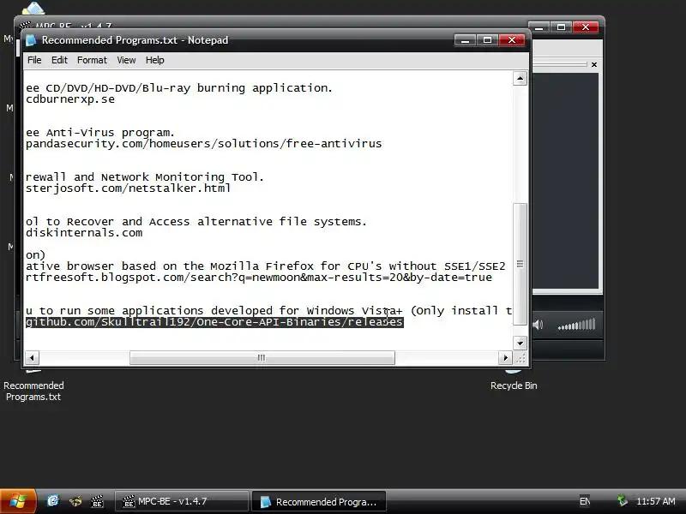The height and width of the screenshot is (514, 686).
Task: Select Recommended Programs.txt desktop file
Action: pyautogui.click(x=33, y=391)
